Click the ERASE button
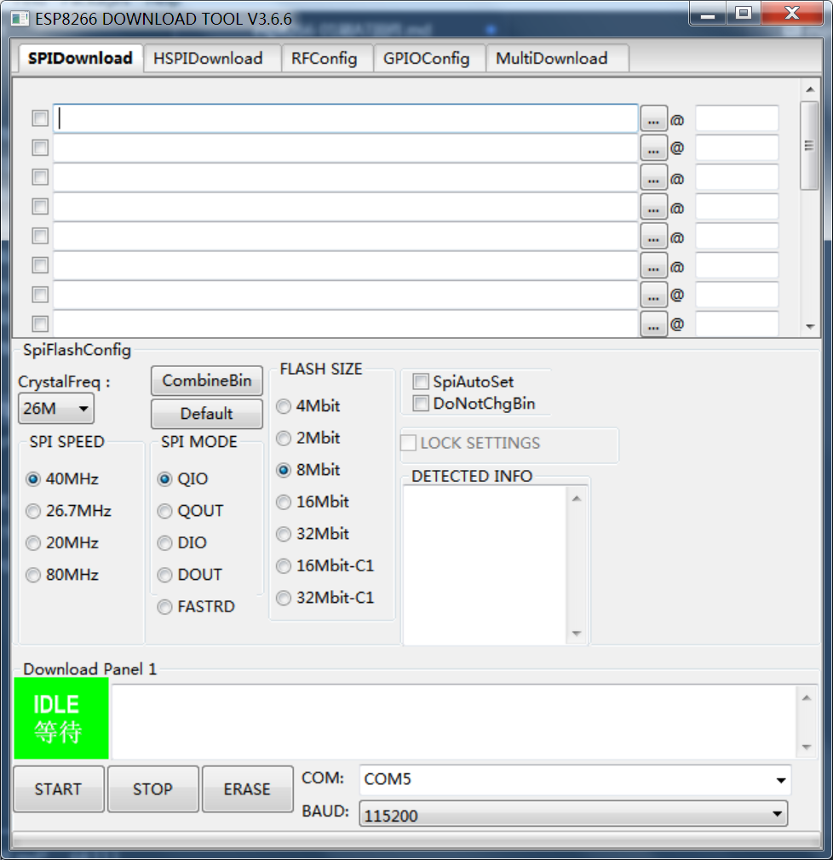Screen dimensions: 833x860 point(247,789)
